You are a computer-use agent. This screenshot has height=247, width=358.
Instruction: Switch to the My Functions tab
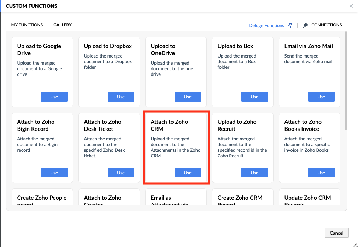(x=27, y=25)
